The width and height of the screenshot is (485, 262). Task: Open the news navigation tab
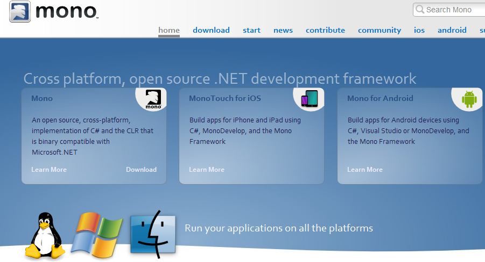[x=283, y=30]
